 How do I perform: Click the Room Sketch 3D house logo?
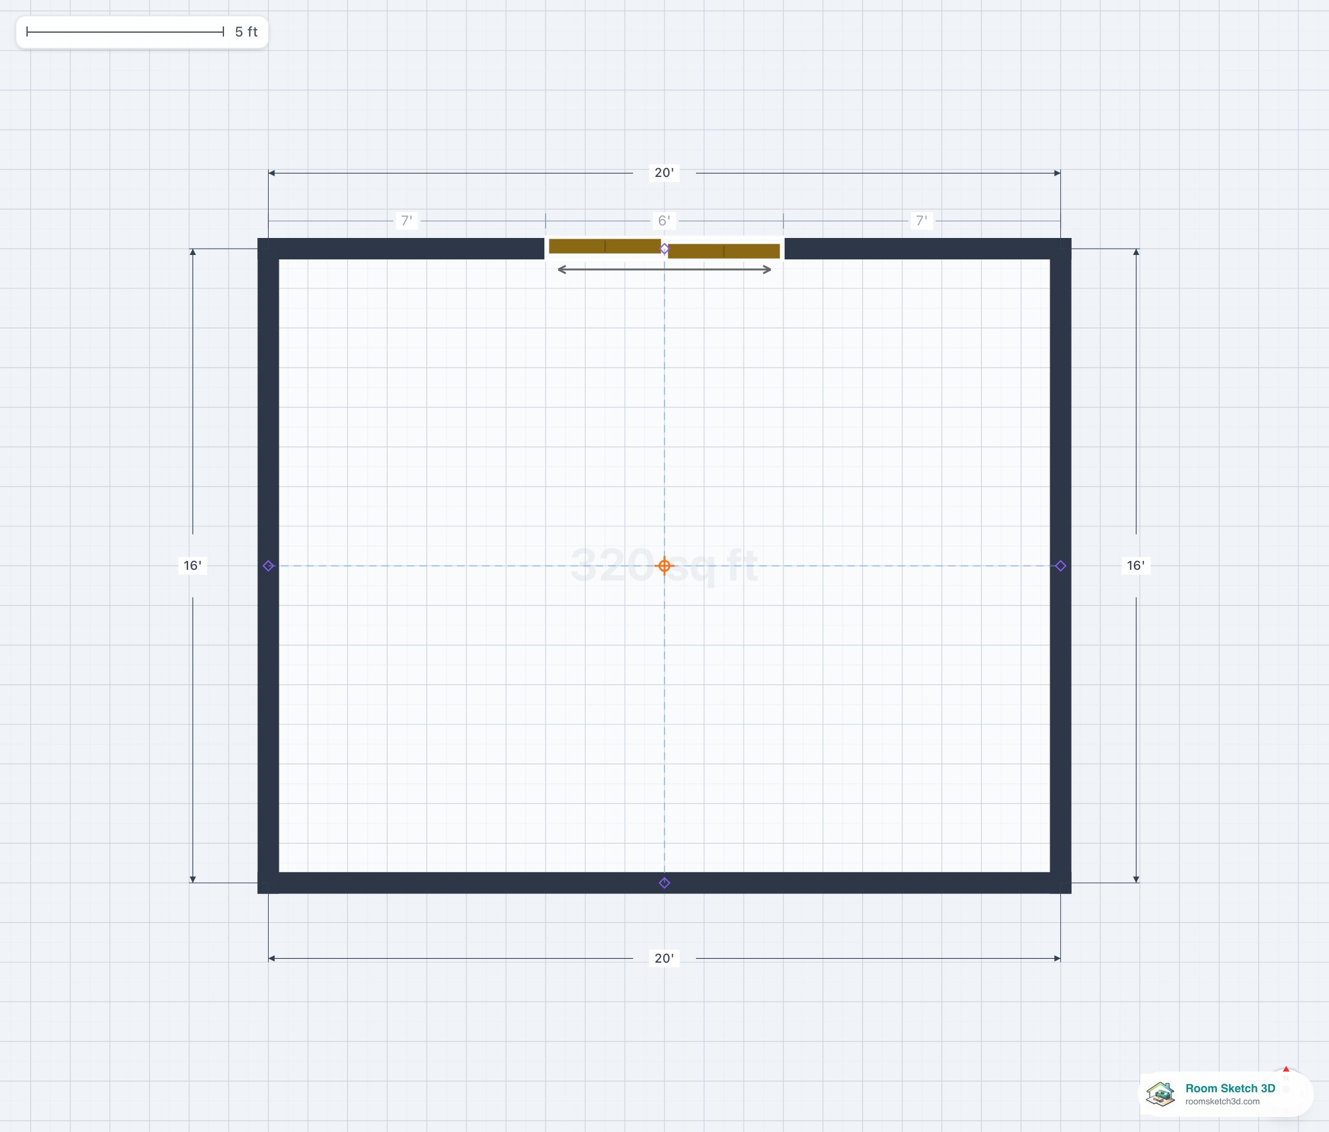[x=1160, y=1094]
